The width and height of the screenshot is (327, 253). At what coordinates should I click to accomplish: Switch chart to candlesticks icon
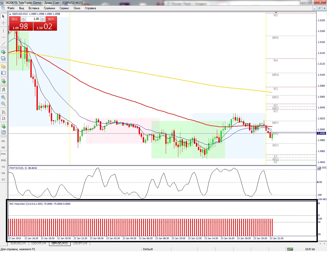coord(3,89)
